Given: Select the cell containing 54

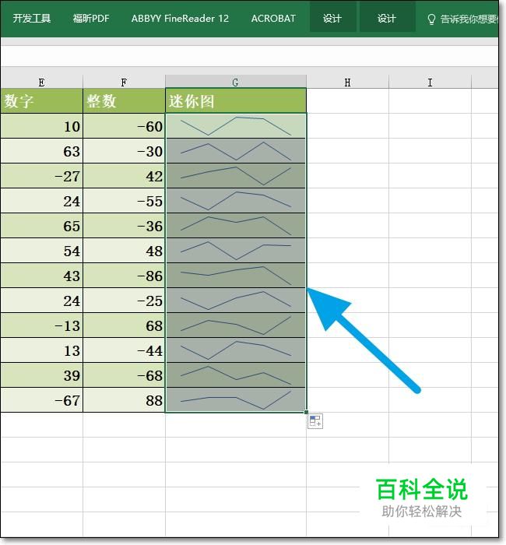Looking at the screenshot, I should click(x=42, y=251).
